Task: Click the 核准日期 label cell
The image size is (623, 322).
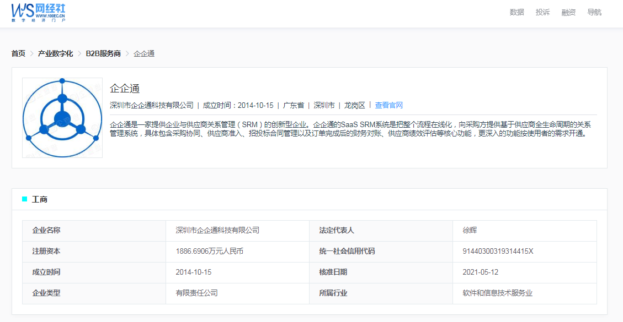Action: (381, 273)
